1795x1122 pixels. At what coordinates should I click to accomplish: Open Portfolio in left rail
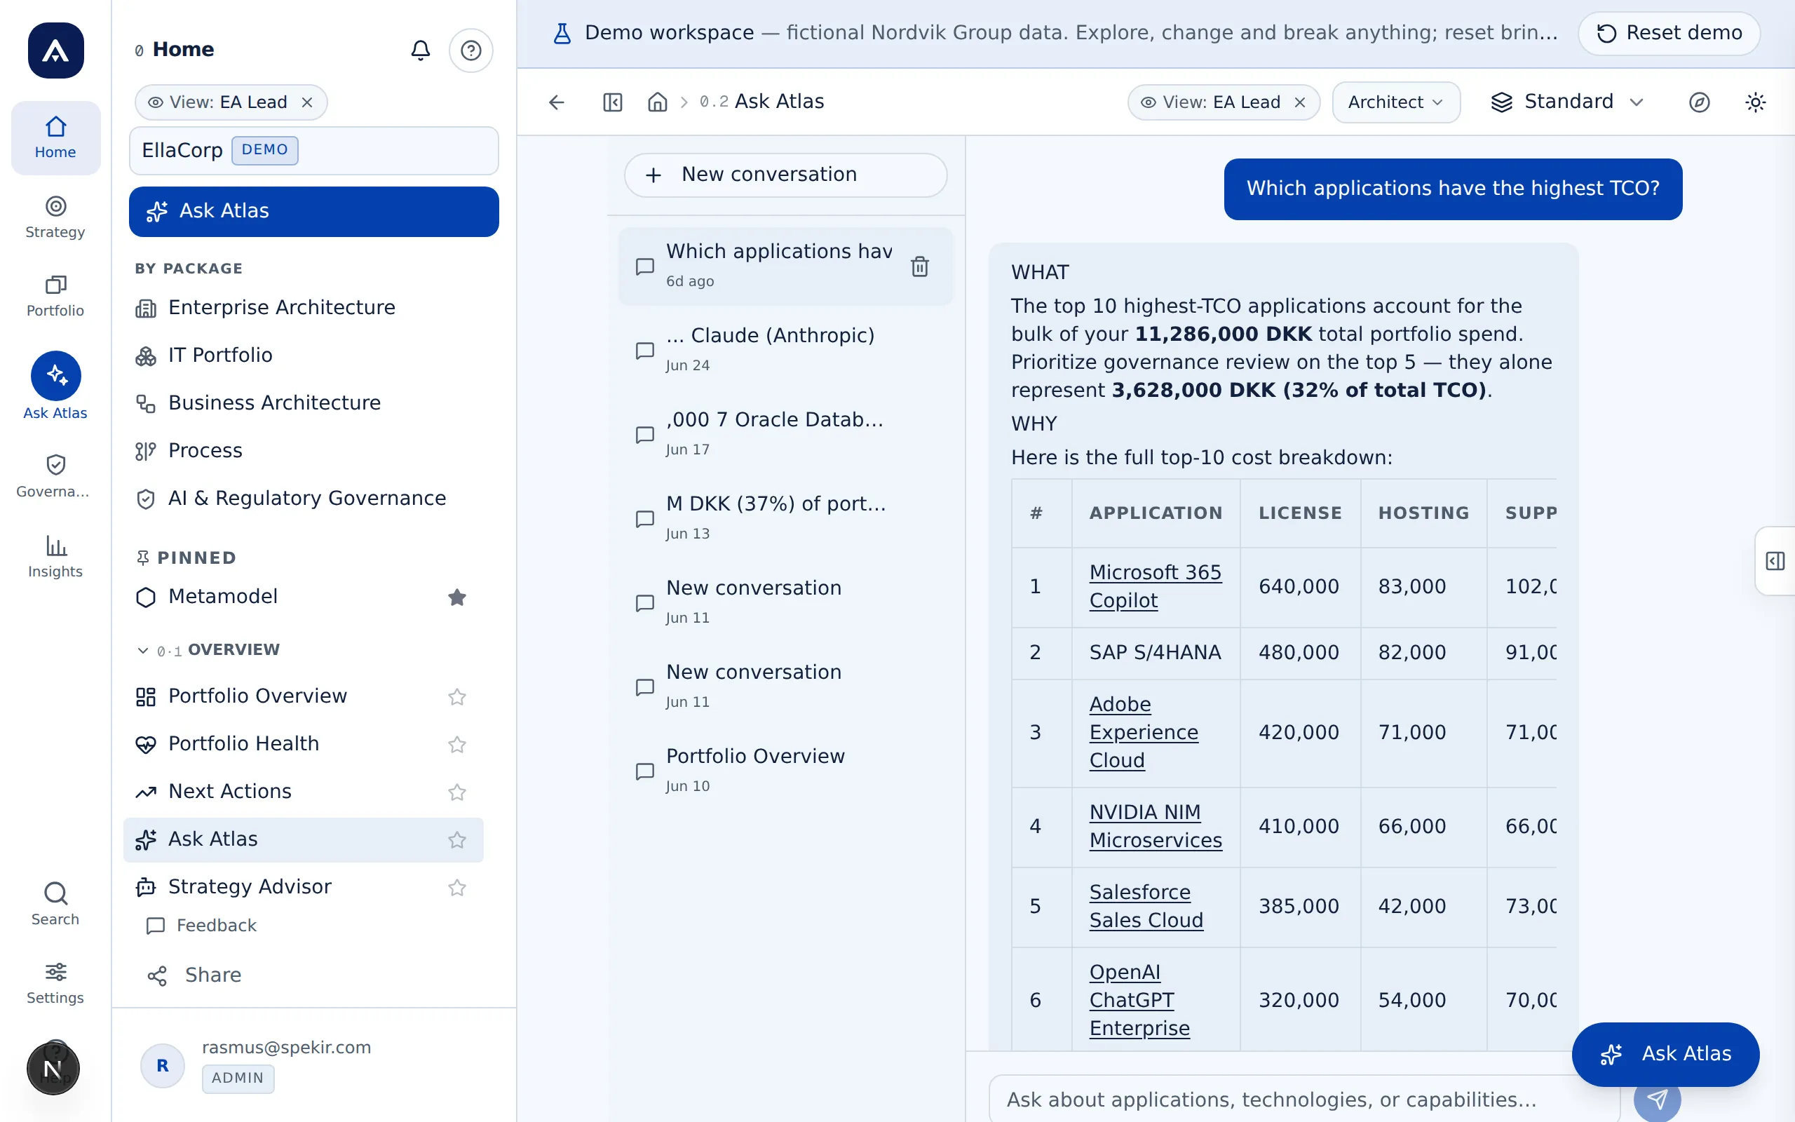pyautogui.click(x=55, y=295)
